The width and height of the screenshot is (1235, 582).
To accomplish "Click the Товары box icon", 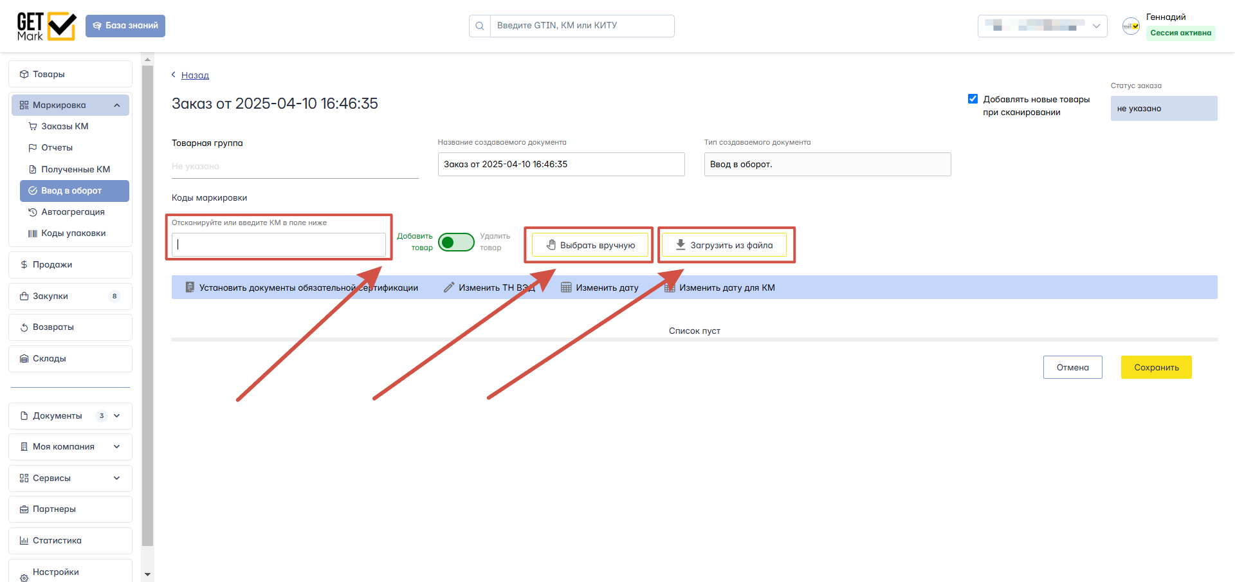I will pyautogui.click(x=24, y=74).
